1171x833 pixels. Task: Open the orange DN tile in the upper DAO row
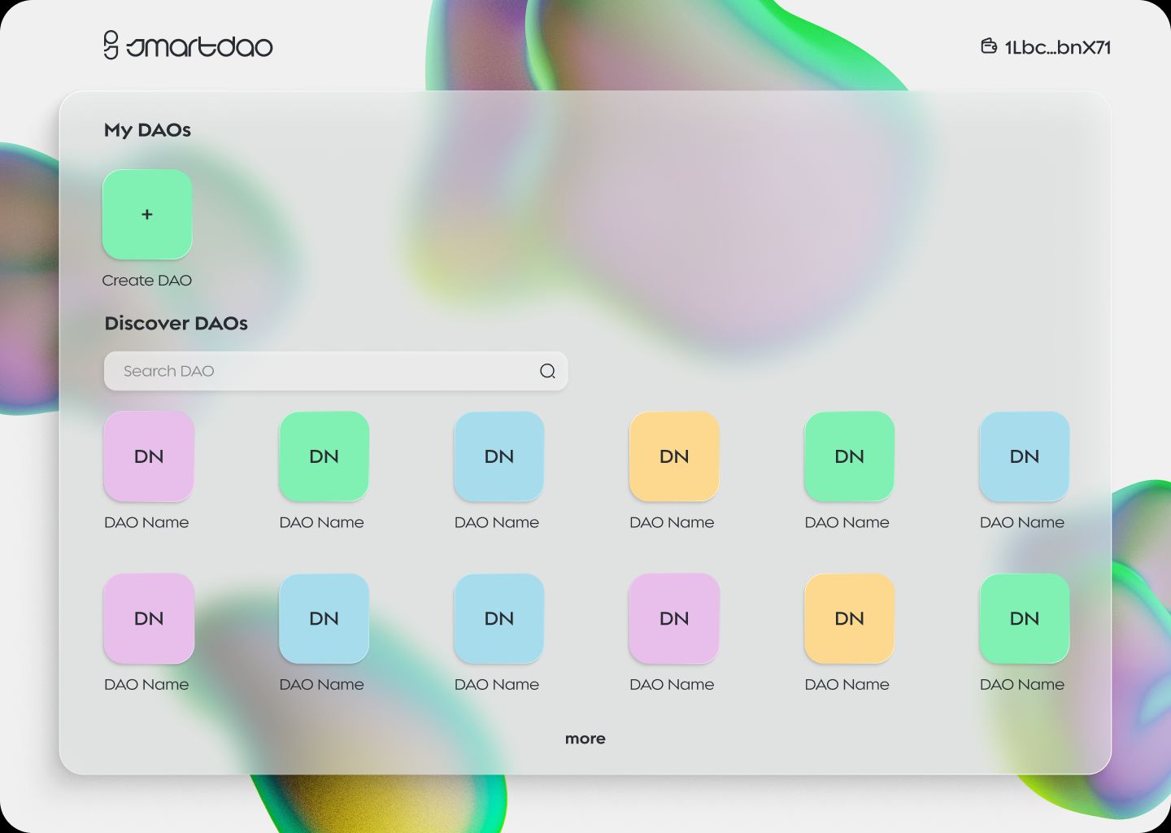(x=674, y=456)
